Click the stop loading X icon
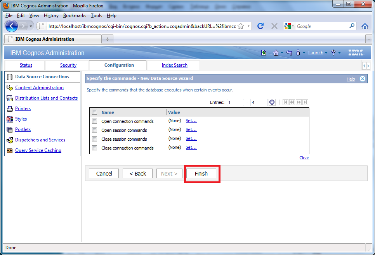 pyautogui.click(x=274, y=26)
